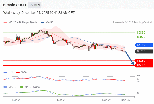Screen dimensions: 154x104
Task: Click the MA 20 + Bollinger Bands legend label
Action: (x=23, y=23)
